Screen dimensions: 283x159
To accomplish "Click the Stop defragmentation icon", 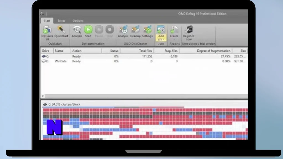I will click(109, 30).
